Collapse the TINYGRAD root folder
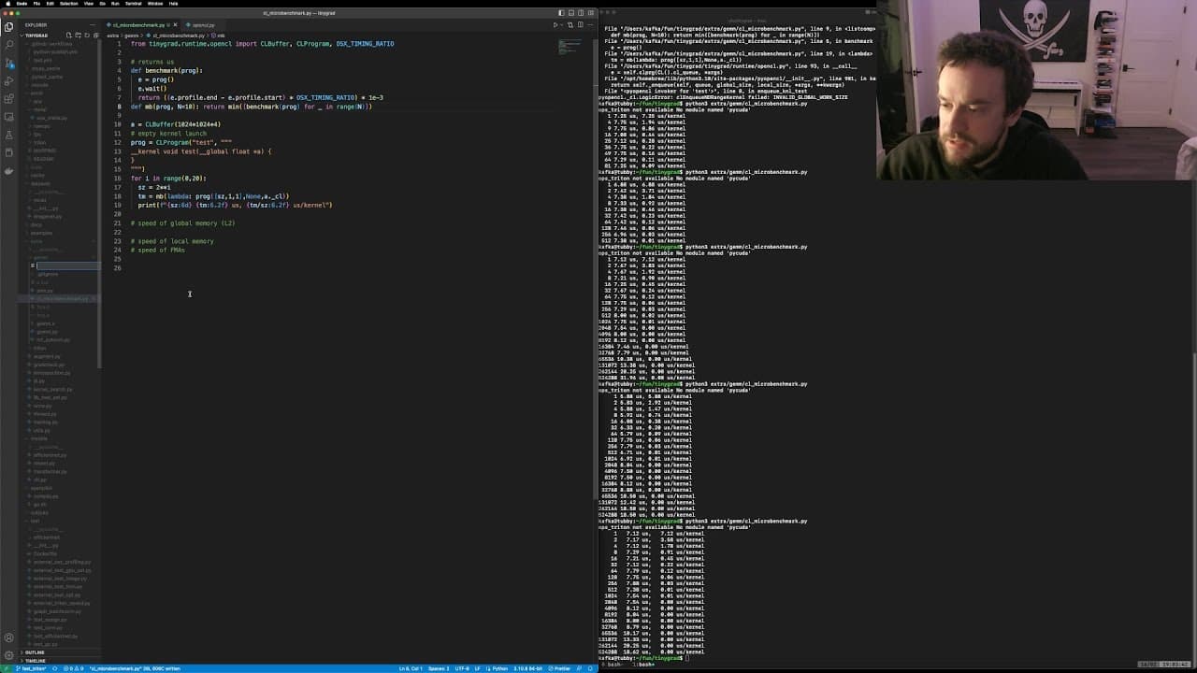The height and width of the screenshot is (673, 1197). [37, 36]
